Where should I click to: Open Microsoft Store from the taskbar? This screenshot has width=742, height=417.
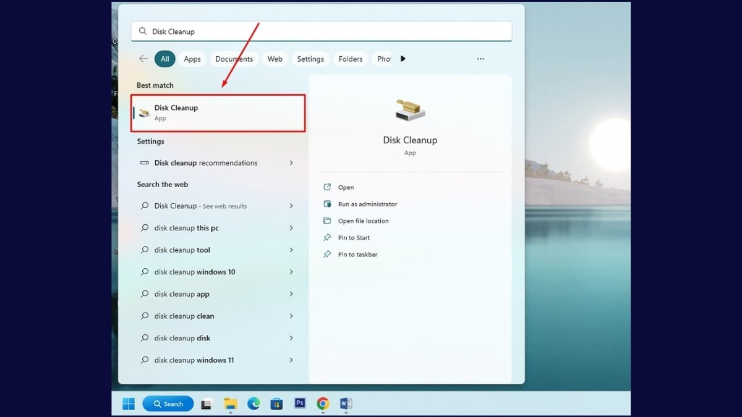point(276,404)
